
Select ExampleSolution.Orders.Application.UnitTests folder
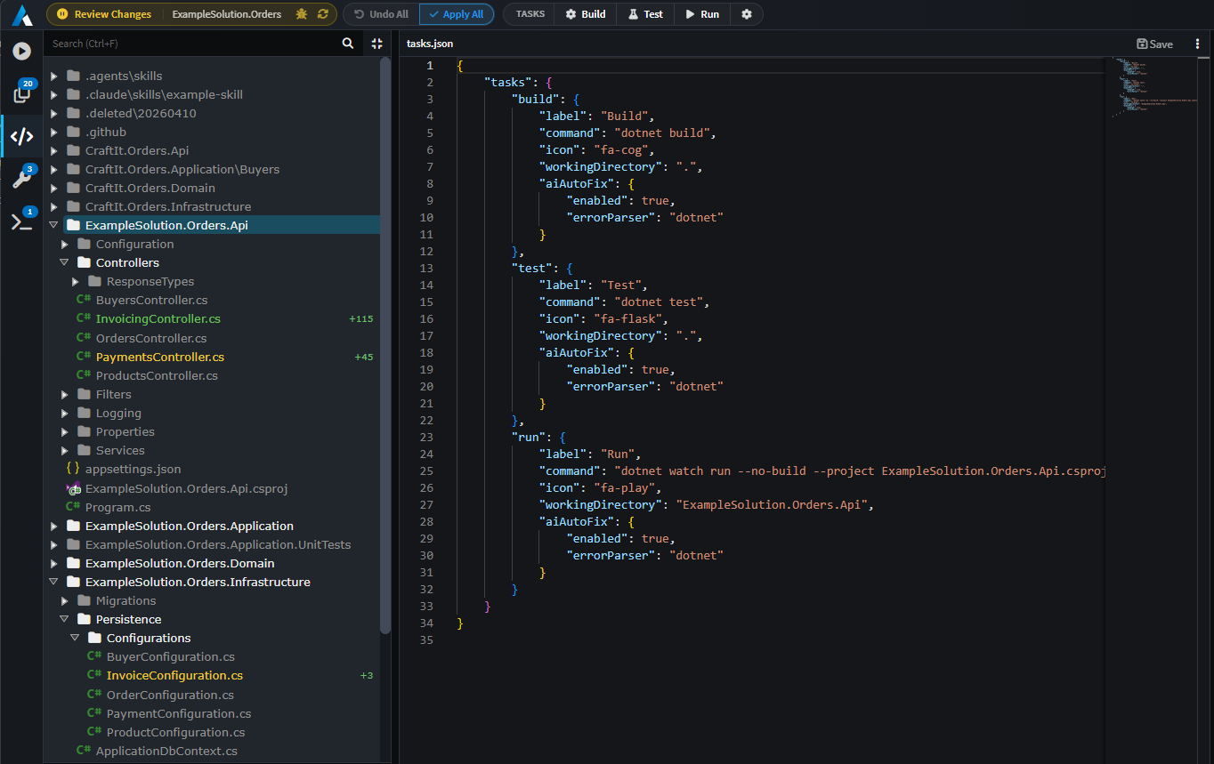[x=218, y=544]
